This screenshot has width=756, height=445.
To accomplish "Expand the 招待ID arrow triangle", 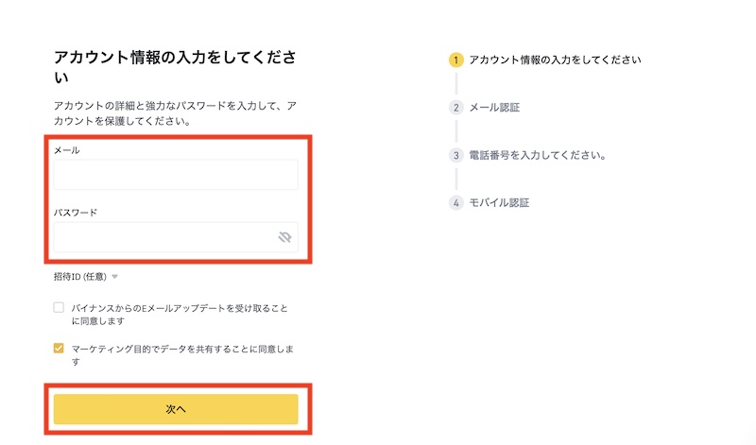I will [x=114, y=277].
